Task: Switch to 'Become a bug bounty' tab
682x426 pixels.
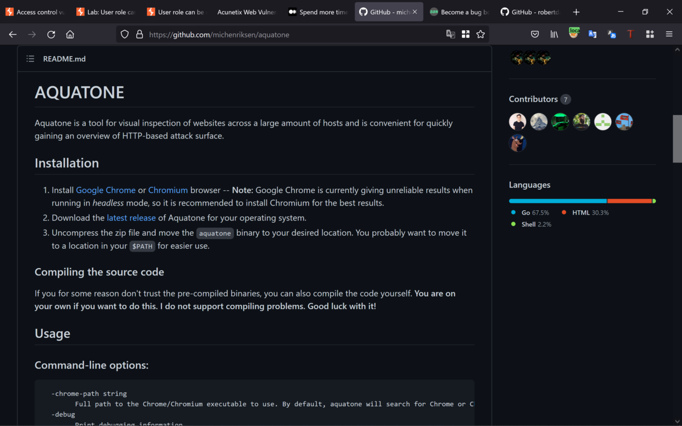Action: (x=459, y=12)
